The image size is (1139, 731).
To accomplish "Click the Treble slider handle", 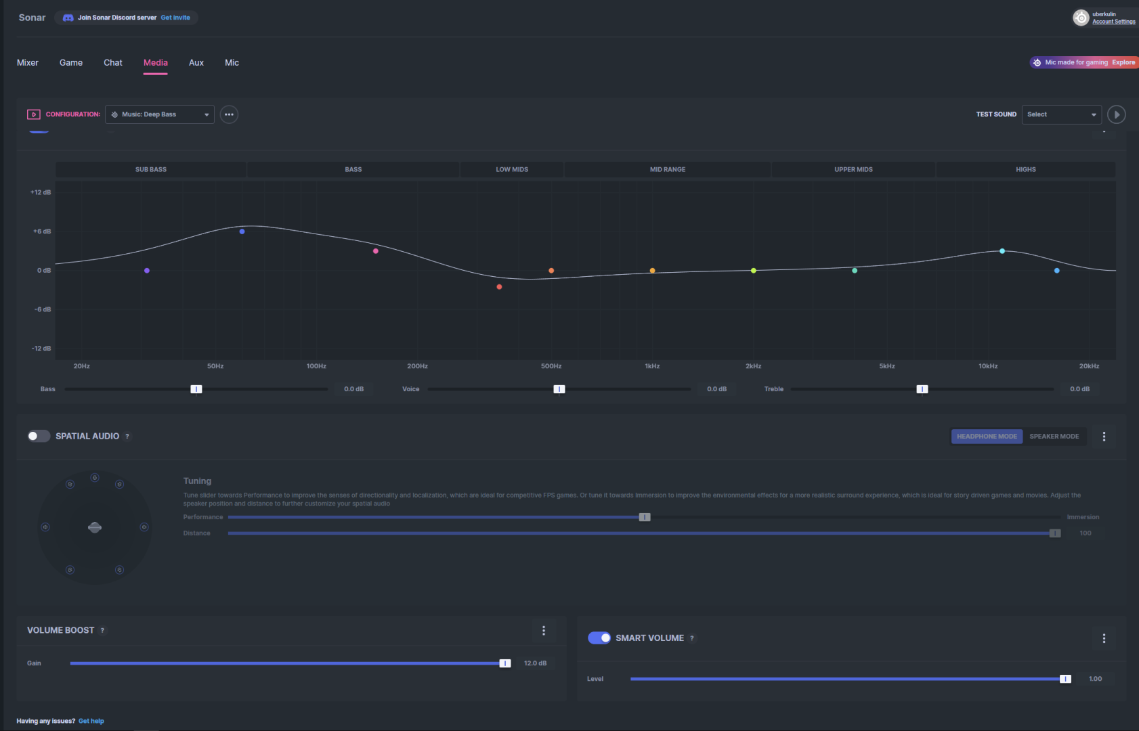I will pos(922,389).
